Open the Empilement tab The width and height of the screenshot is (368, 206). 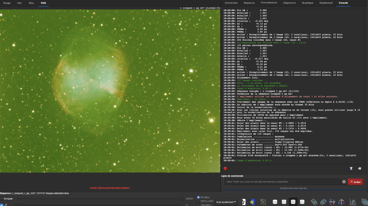click(326, 3)
